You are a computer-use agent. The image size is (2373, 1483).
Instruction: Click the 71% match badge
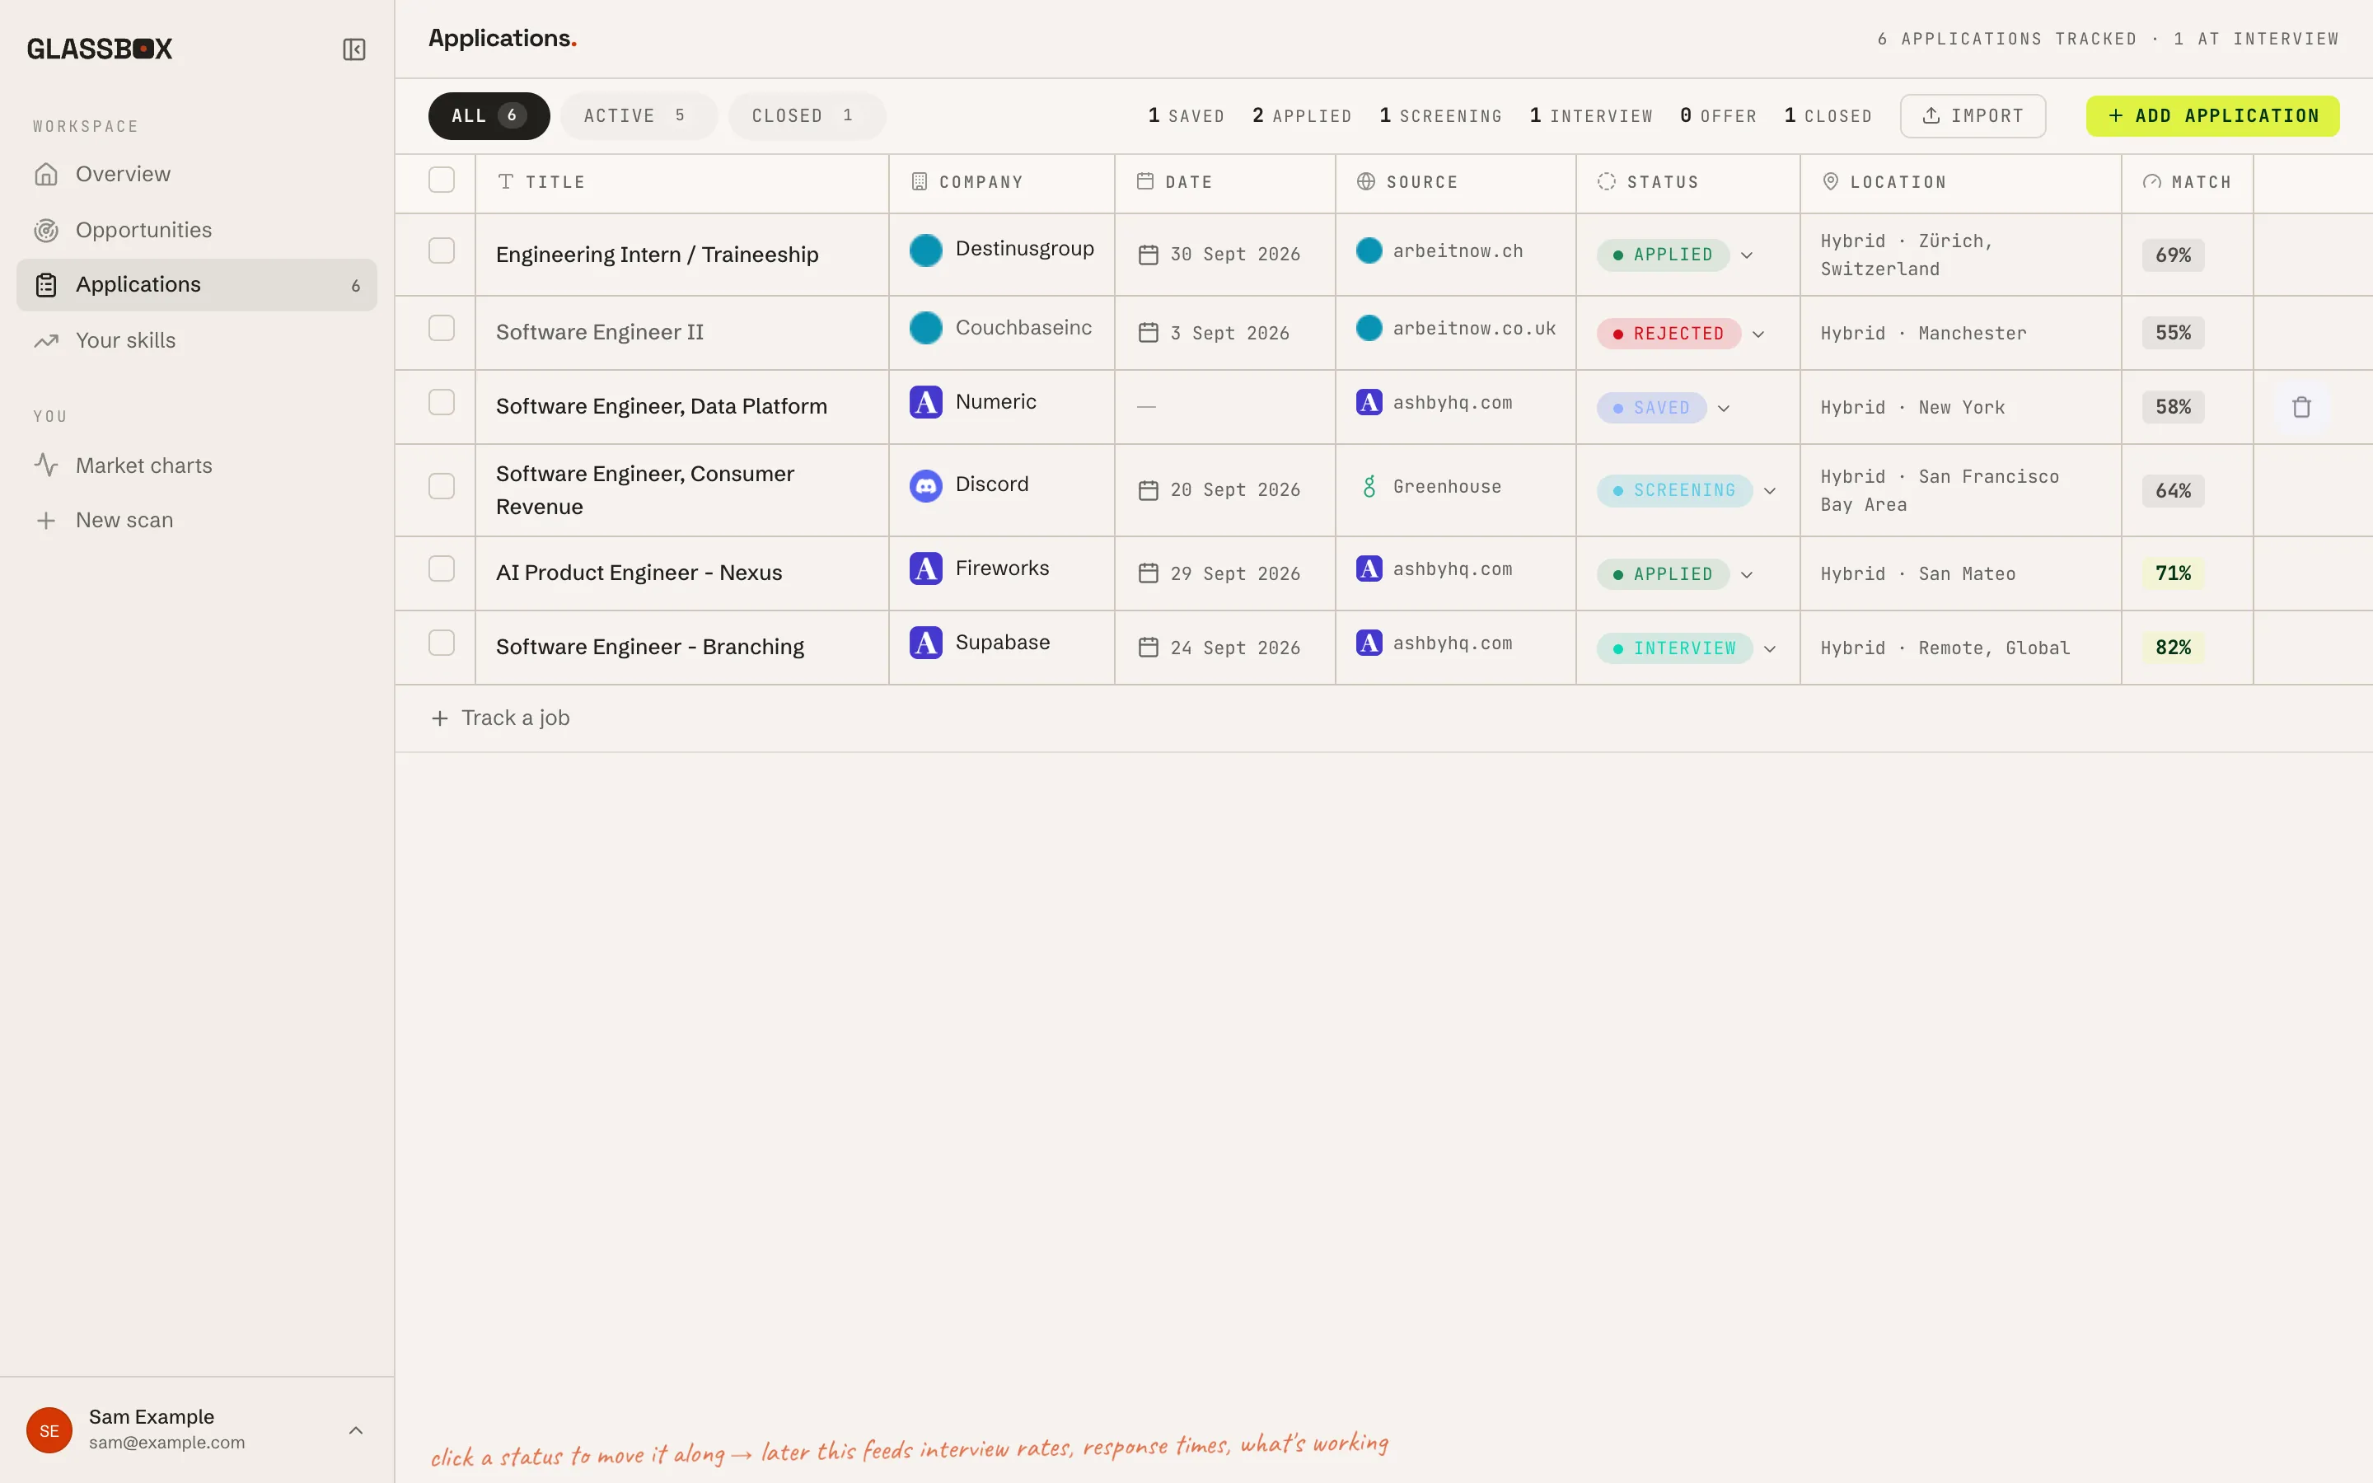[x=2173, y=573]
